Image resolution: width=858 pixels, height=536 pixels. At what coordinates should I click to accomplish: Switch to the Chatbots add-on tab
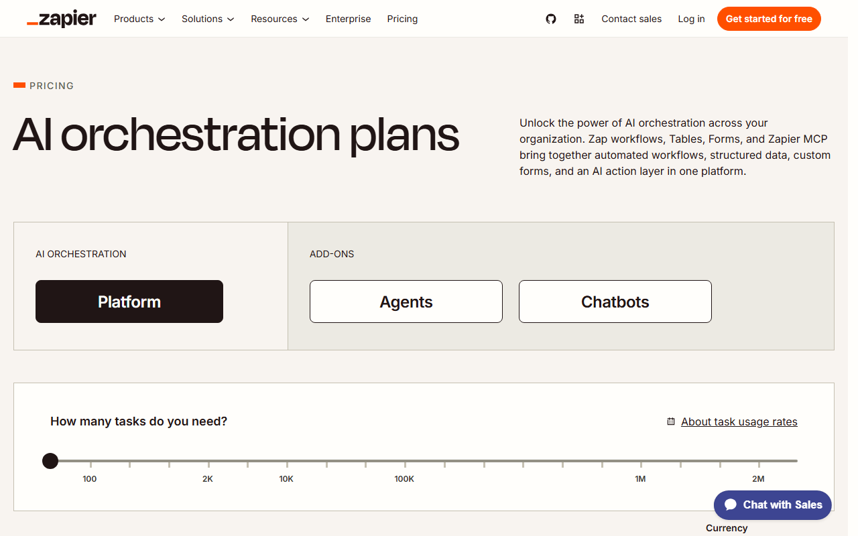click(615, 301)
